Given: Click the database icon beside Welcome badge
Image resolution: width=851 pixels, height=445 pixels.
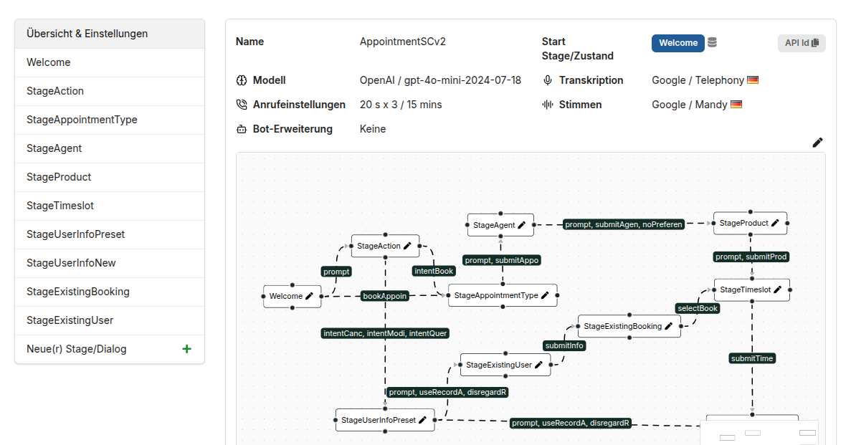Looking at the screenshot, I should click(x=712, y=42).
